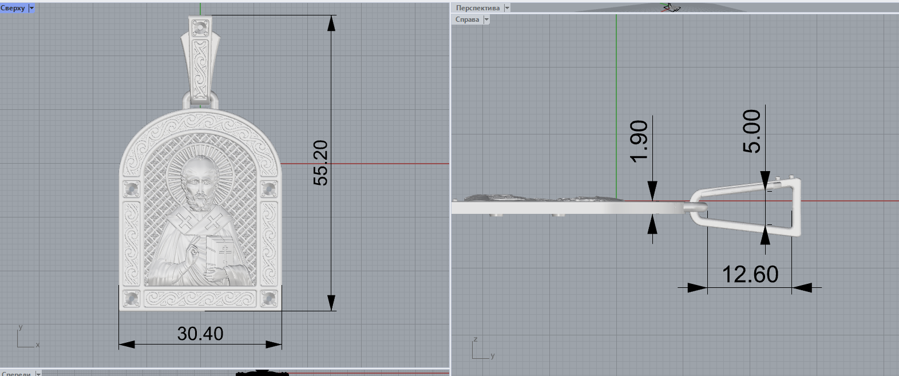Expand the Перспектива viewport menu arrow
This screenshot has height=376, width=899.
(x=506, y=8)
